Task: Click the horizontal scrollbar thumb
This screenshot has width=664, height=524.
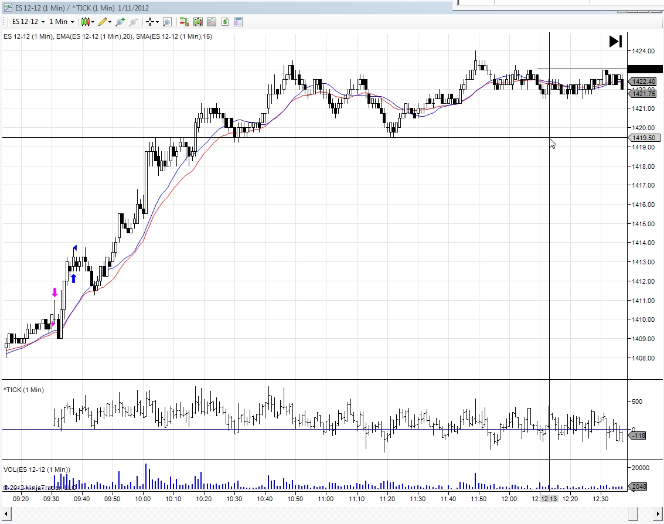Action: point(634,514)
